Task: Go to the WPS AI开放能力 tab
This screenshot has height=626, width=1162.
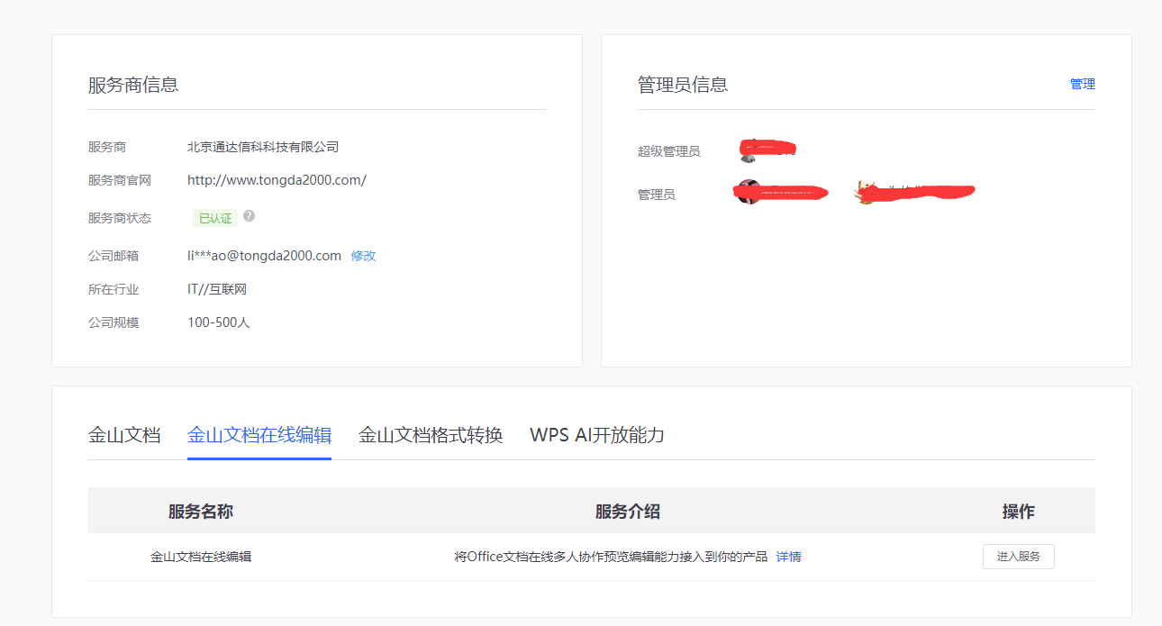Action: coord(597,435)
